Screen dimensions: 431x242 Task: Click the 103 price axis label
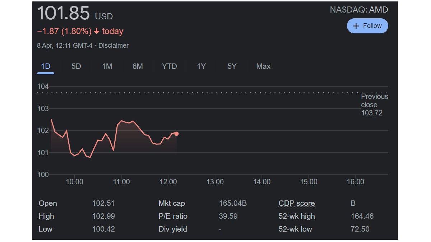43,108
